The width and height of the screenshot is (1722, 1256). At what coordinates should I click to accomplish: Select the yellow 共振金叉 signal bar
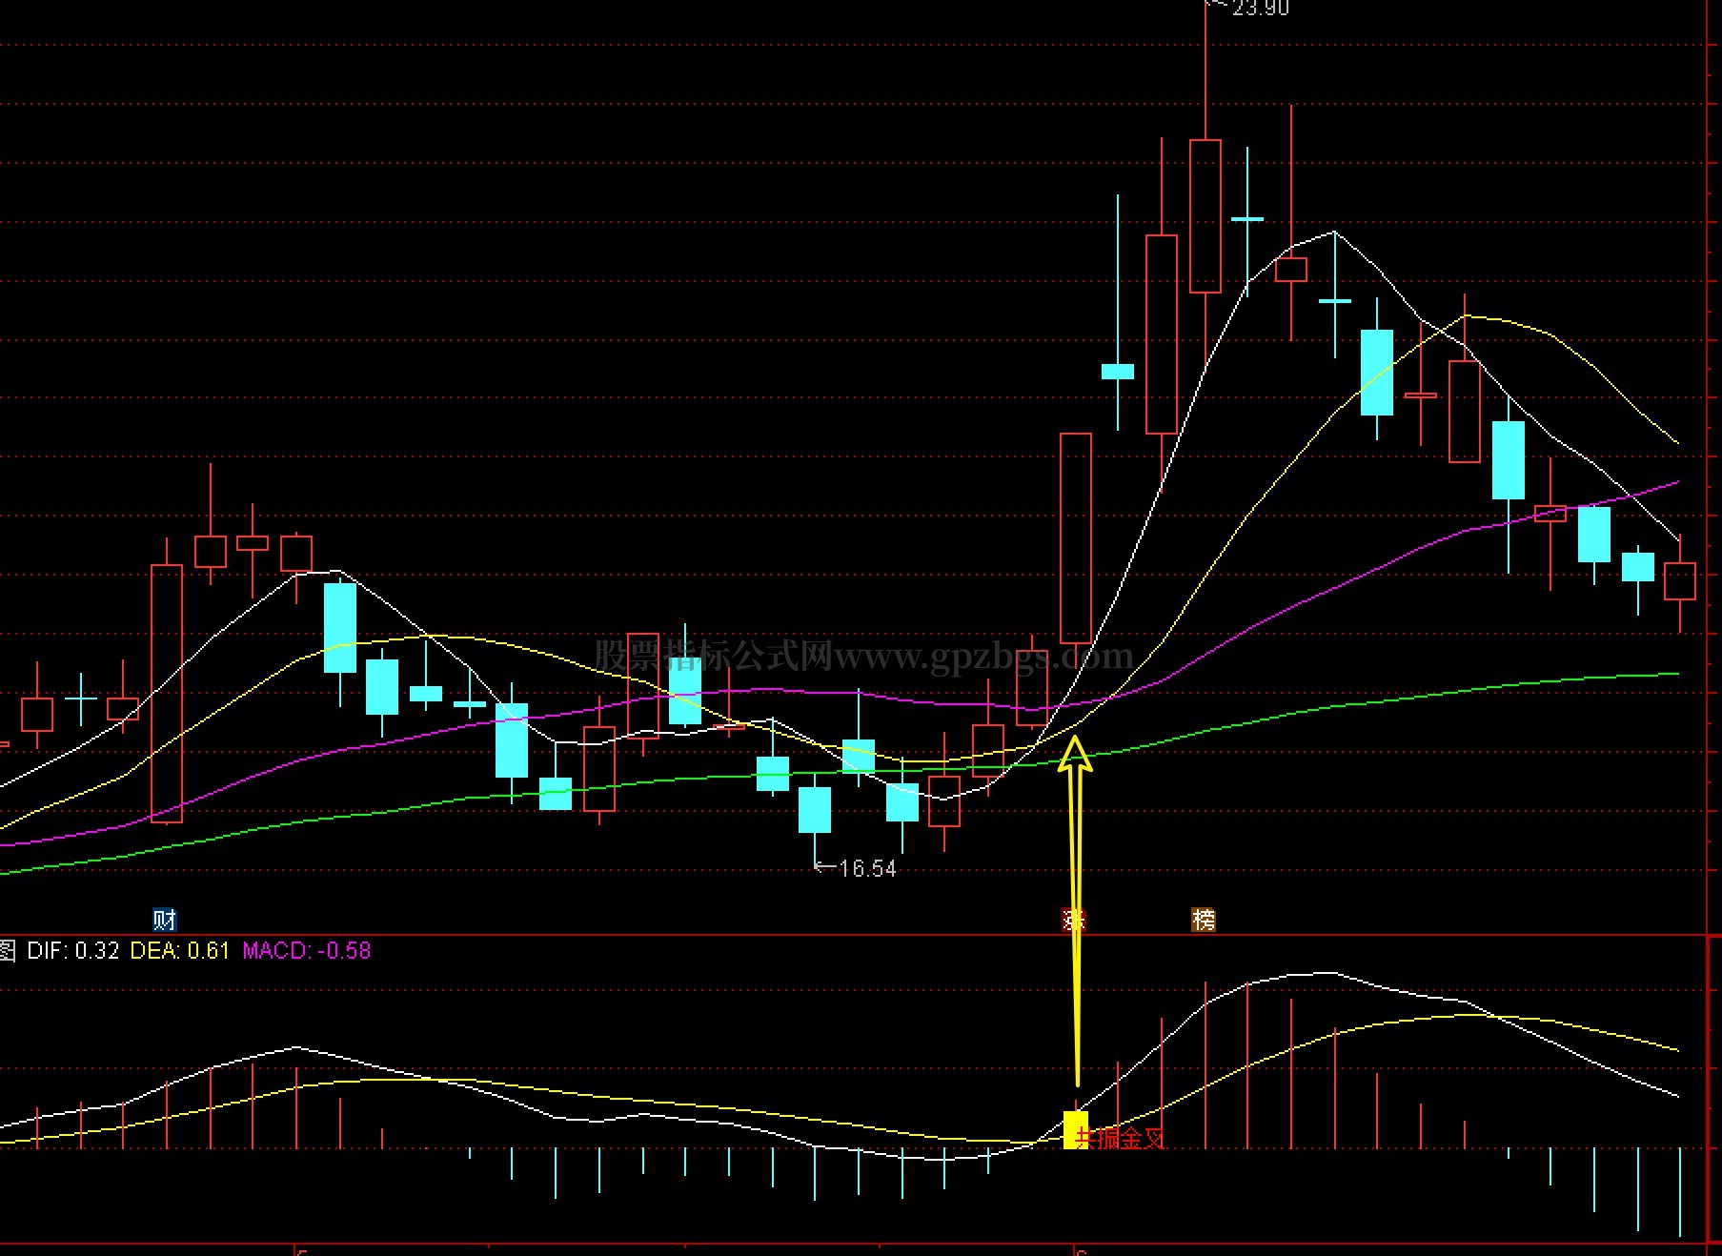click(x=1076, y=1129)
